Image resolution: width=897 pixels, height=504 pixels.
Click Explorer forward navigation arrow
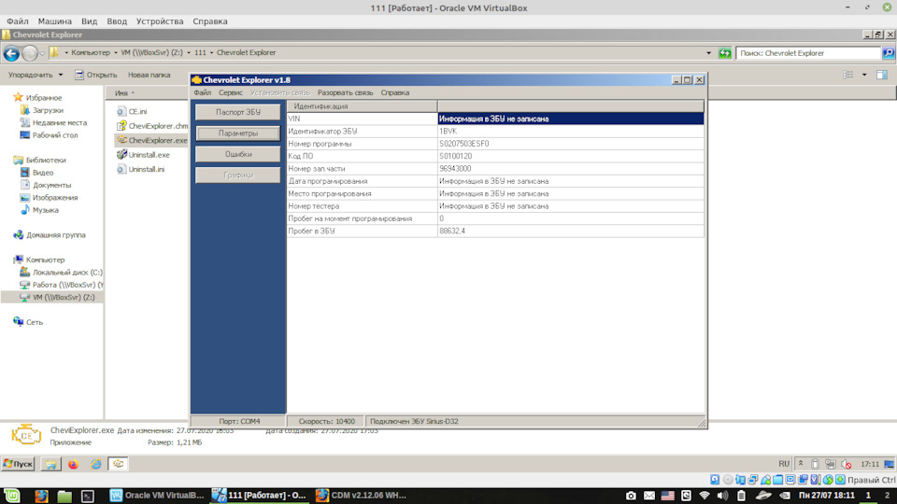coord(30,53)
